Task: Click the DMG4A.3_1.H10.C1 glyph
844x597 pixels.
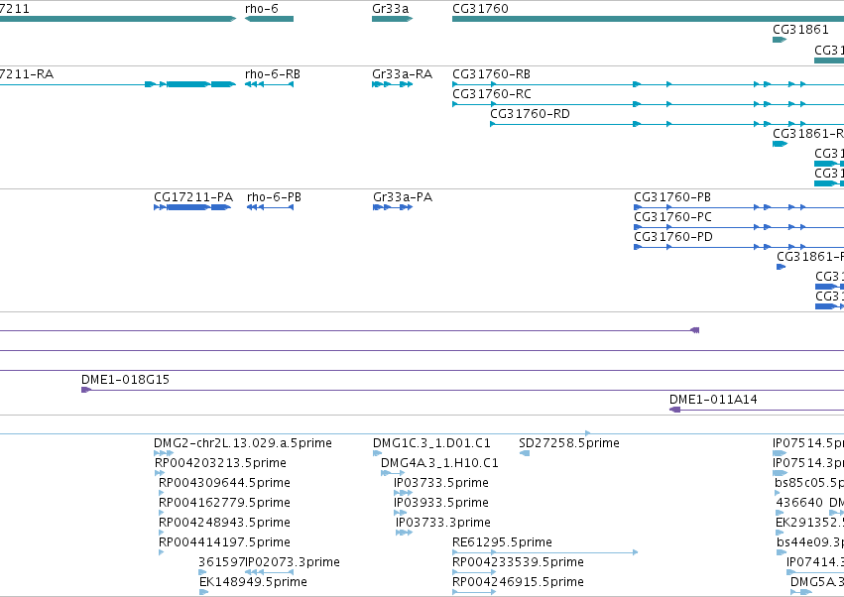Action: (x=393, y=473)
